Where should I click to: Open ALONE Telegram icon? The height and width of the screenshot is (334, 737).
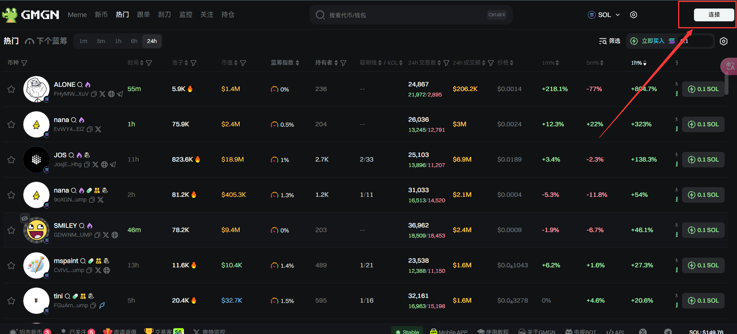pyautogui.click(x=120, y=94)
